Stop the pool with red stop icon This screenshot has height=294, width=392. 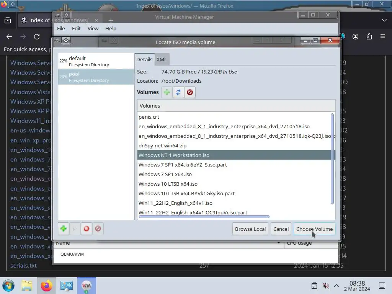click(86, 229)
